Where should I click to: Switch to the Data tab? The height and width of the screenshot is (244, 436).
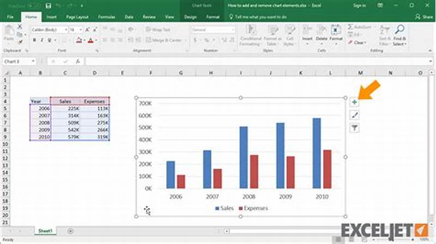[129, 17]
